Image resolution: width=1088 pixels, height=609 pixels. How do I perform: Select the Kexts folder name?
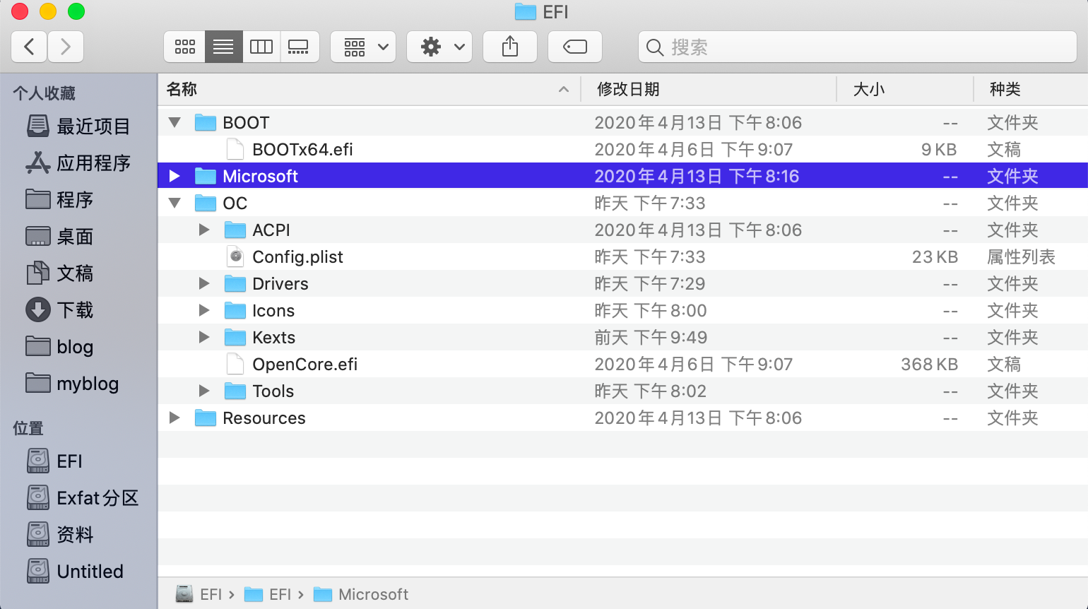point(274,338)
